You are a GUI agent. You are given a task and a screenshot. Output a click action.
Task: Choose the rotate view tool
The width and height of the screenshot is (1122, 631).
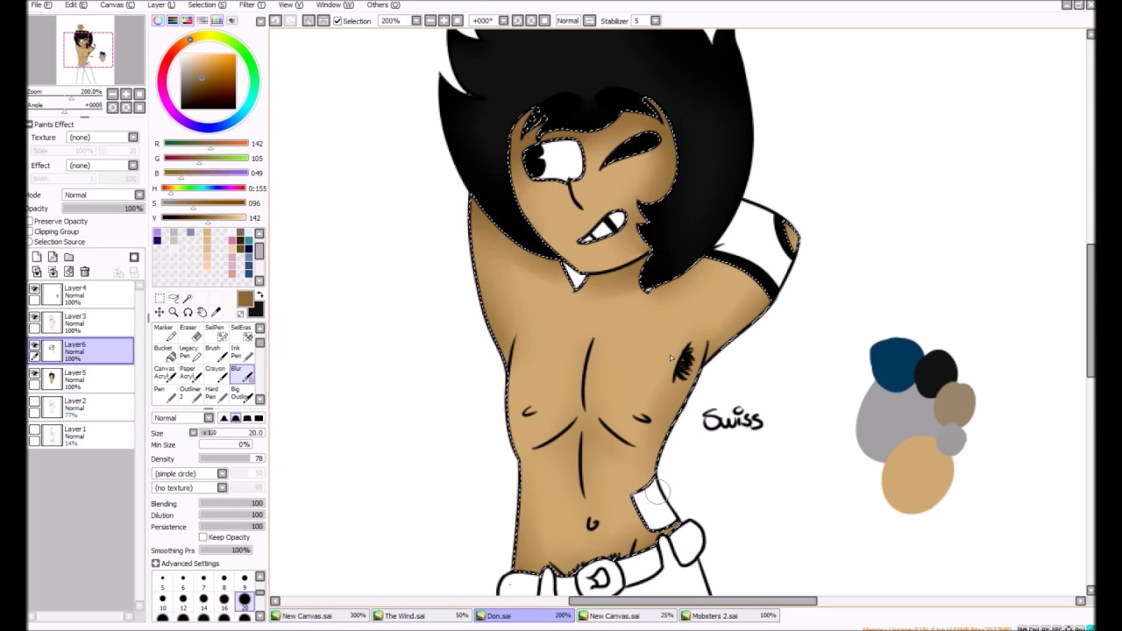click(188, 312)
